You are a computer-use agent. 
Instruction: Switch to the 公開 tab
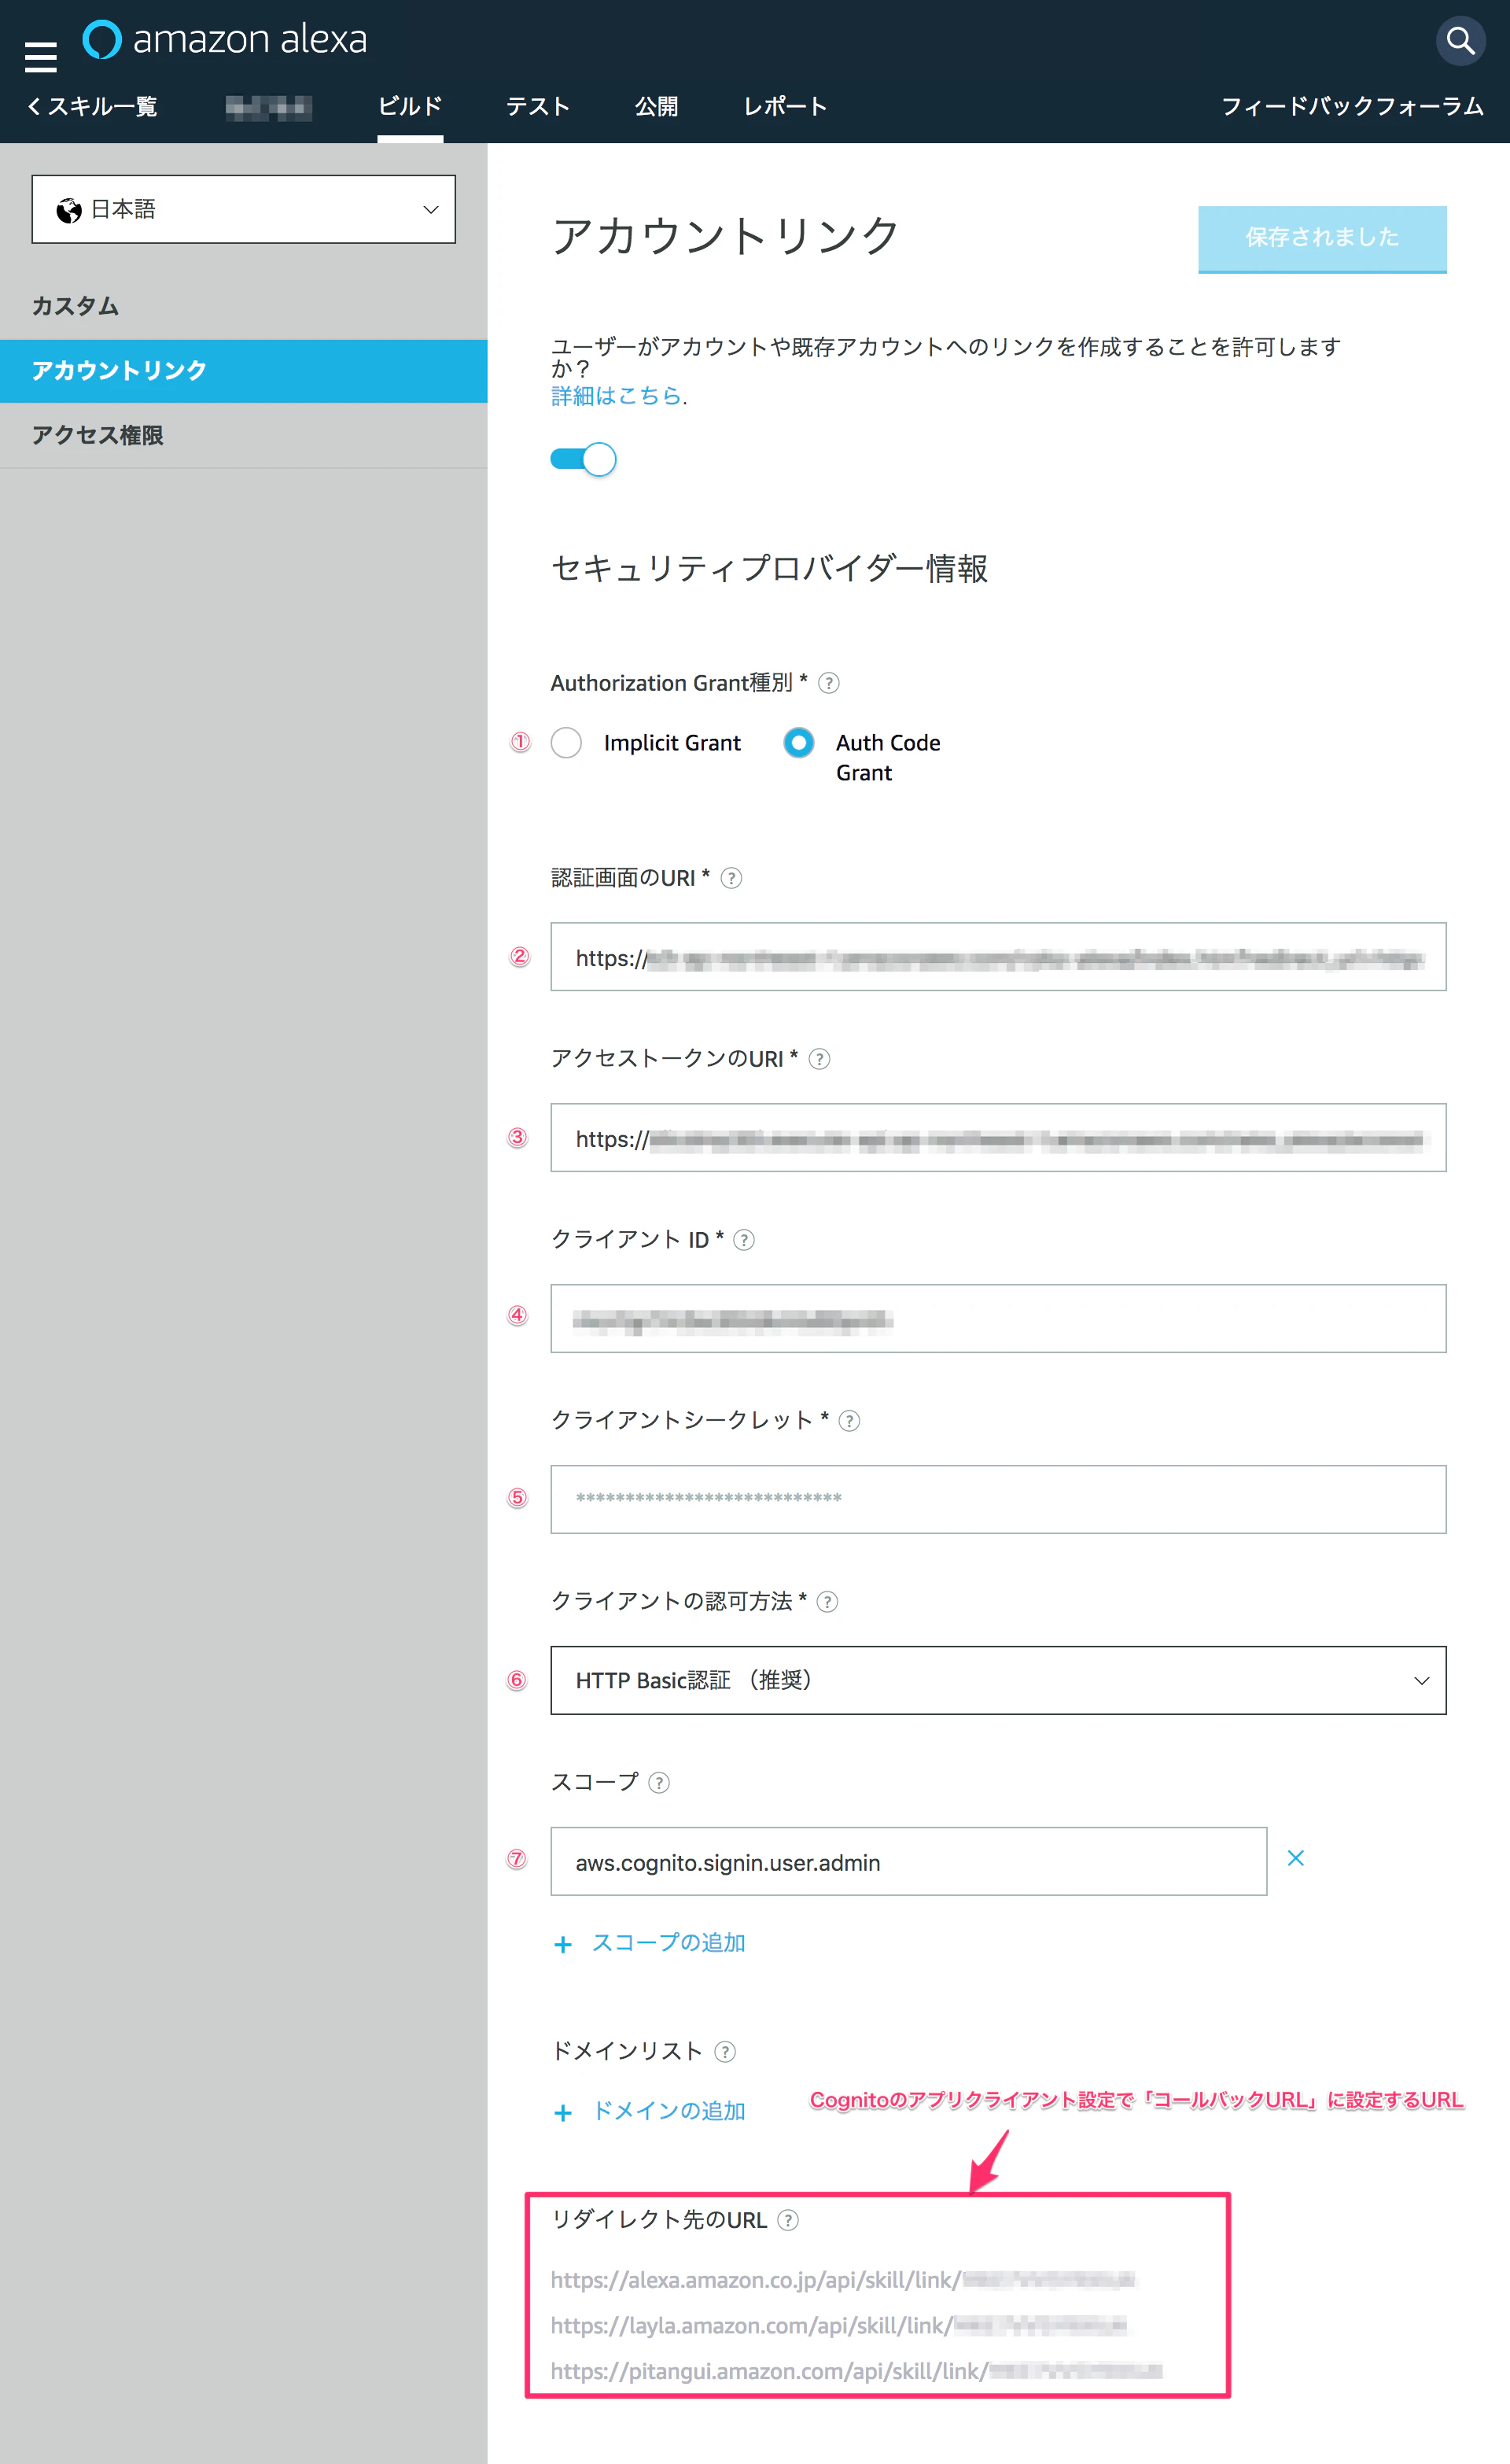(656, 106)
